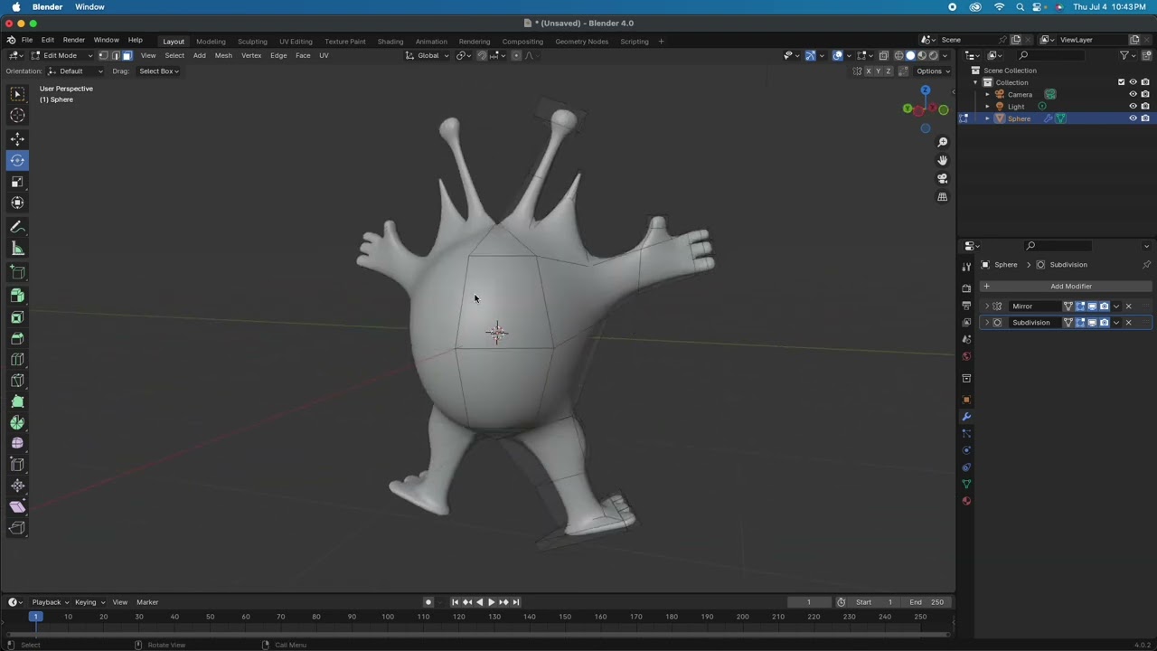Image resolution: width=1157 pixels, height=651 pixels.
Task: Switch to material preview shading
Action: 922,55
